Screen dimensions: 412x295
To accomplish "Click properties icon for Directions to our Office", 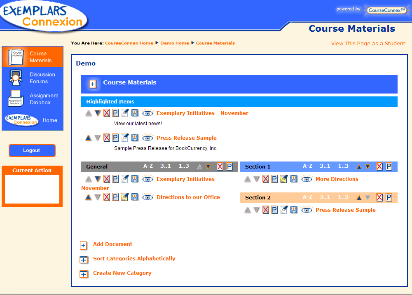I will point(115,197).
